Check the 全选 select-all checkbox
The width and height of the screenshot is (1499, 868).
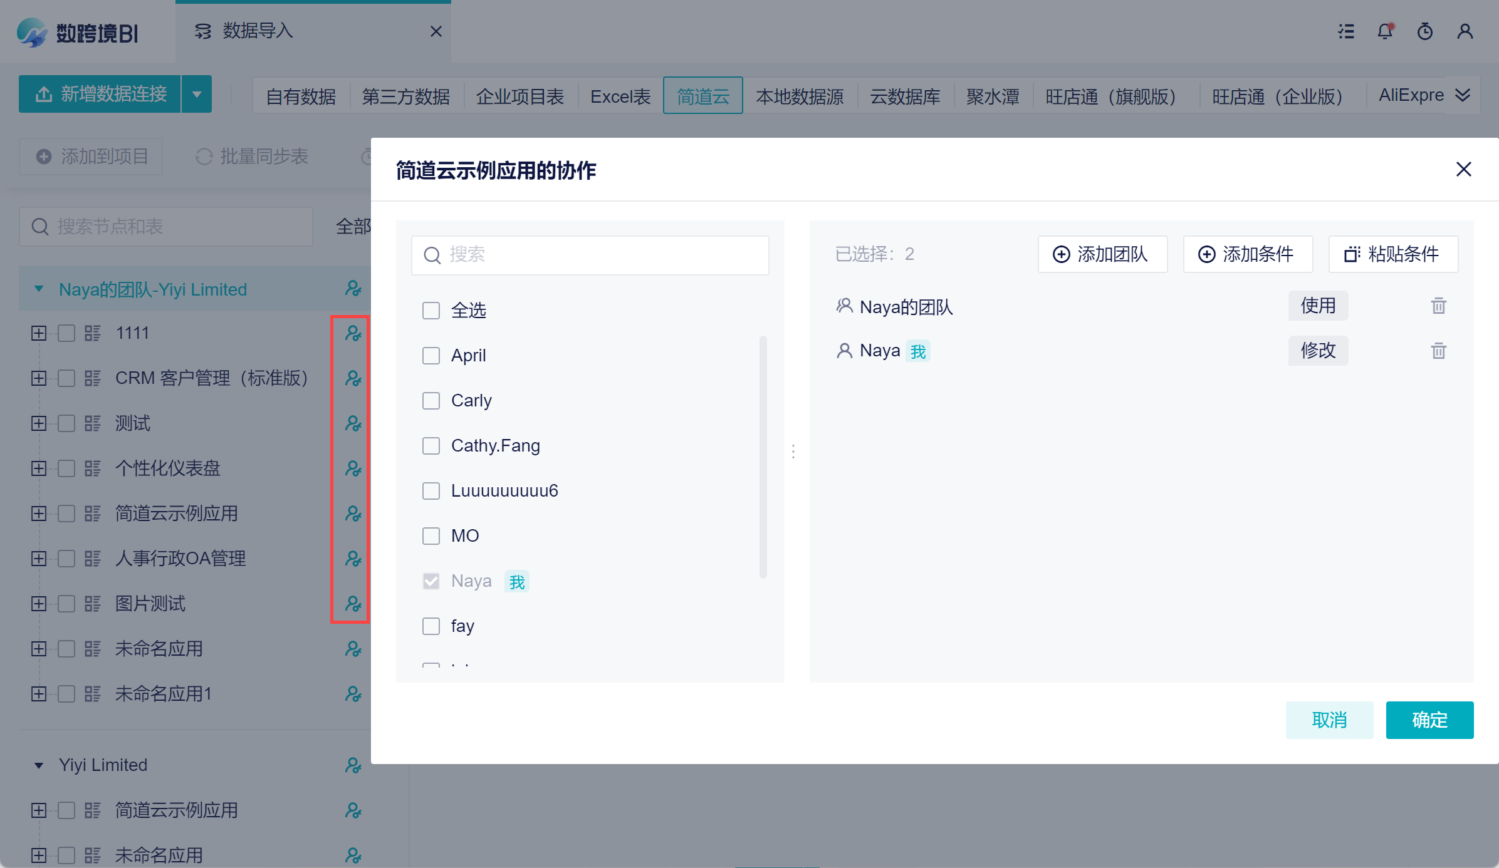coord(431,311)
